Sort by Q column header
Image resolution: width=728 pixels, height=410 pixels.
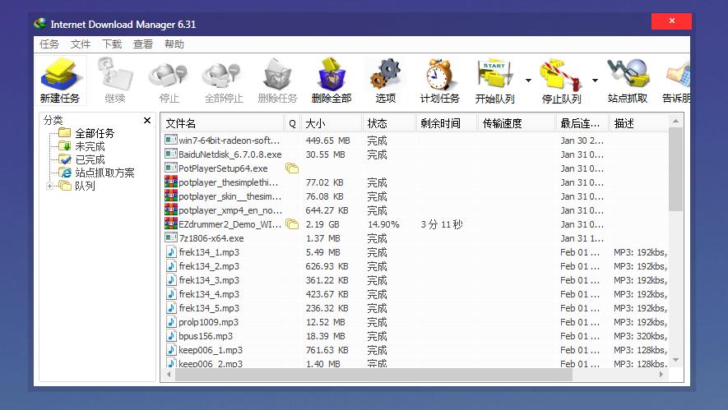(x=292, y=123)
